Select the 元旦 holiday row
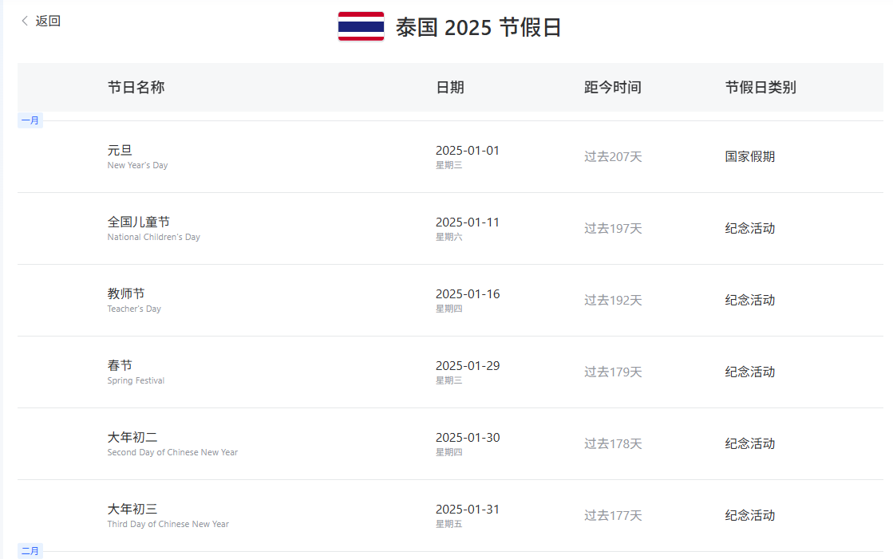Viewport: 893px width, 559px height. coord(120,150)
